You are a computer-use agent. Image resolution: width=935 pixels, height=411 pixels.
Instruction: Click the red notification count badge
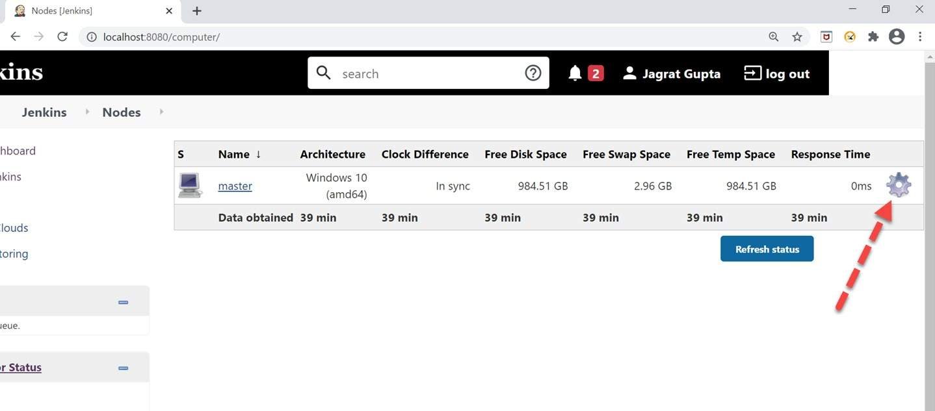click(x=596, y=73)
